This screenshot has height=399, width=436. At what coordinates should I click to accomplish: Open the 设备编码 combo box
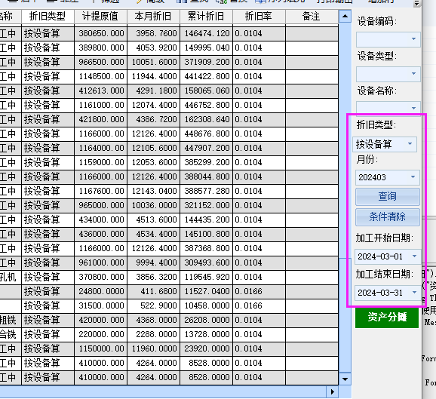pyautogui.click(x=388, y=39)
